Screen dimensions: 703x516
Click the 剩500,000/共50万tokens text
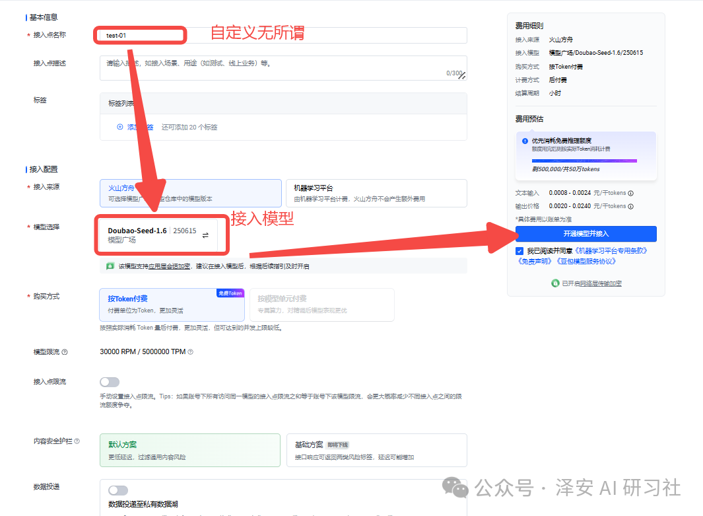(566, 169)
